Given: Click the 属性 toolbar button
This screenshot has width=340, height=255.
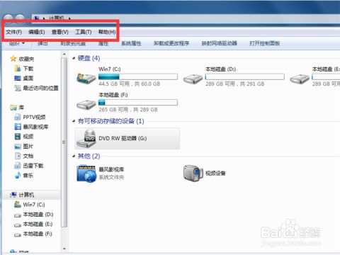Looking at the screenshot, I should [x=103, y=43].
